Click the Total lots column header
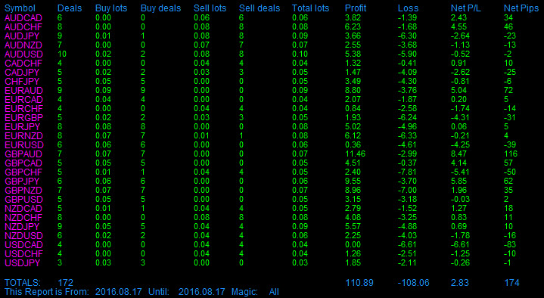Screen dimensions: 544x298 tap(310, 8)
